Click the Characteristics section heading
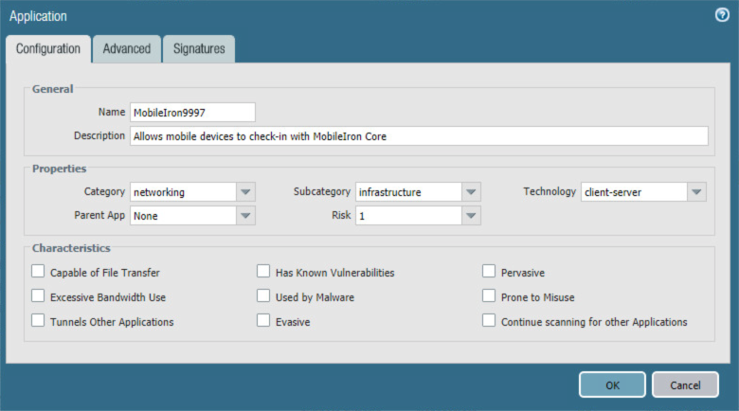The image size is (739, 411). 71,248
